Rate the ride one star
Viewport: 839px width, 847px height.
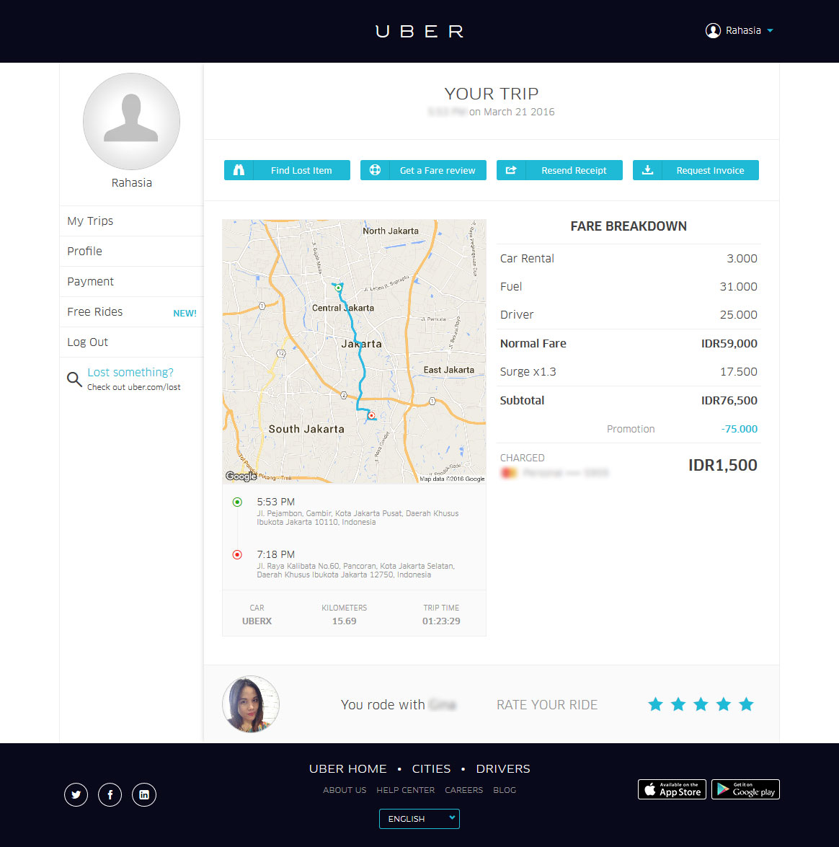pos(655,704)
